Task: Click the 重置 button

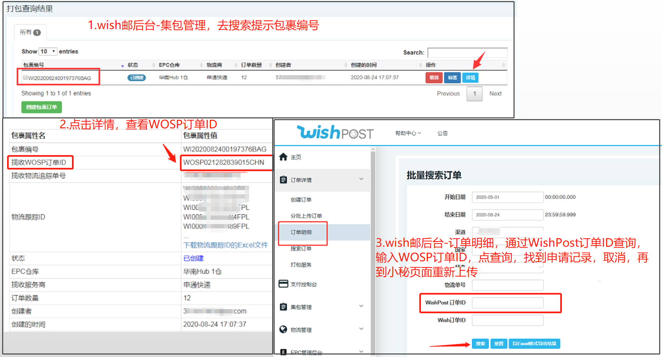Action: [499, 344]
